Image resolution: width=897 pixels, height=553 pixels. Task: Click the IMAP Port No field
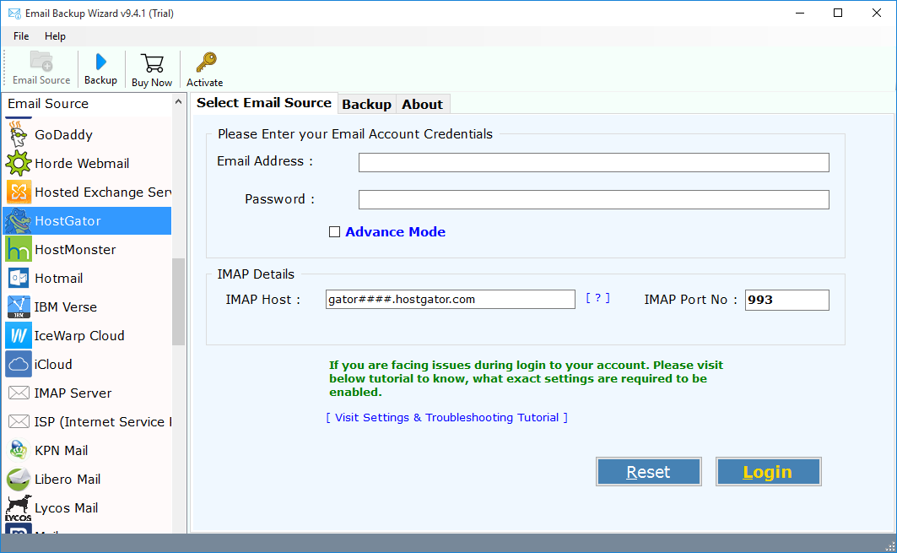click(786, 300)
